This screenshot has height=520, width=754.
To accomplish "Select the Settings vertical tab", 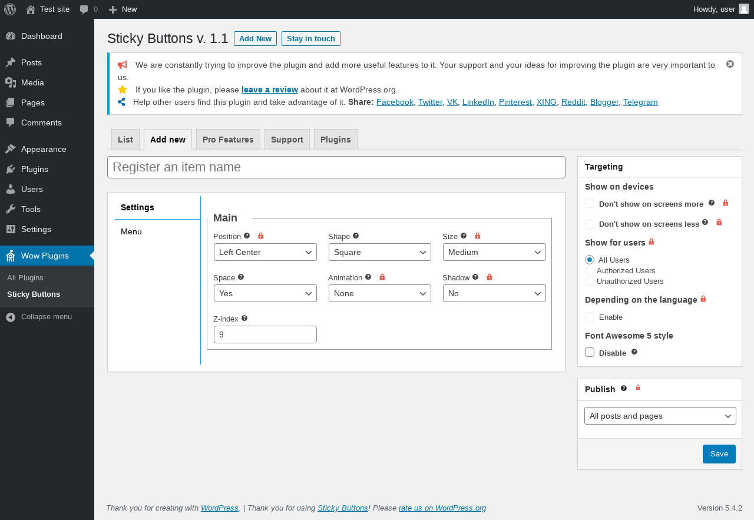I will pyautogui.click(x=157, y=207).
